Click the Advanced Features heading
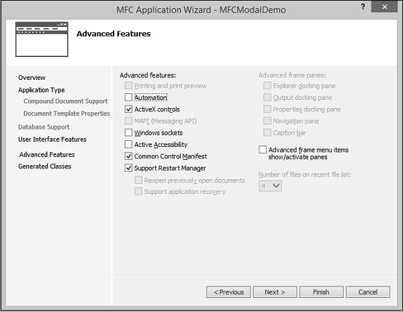This screenshot has height=312, width=403. (114, 34)
